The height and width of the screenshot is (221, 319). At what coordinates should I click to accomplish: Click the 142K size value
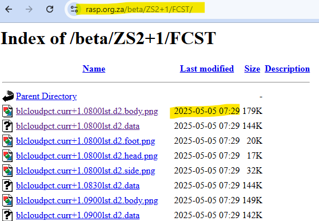[x=252, y=215]
